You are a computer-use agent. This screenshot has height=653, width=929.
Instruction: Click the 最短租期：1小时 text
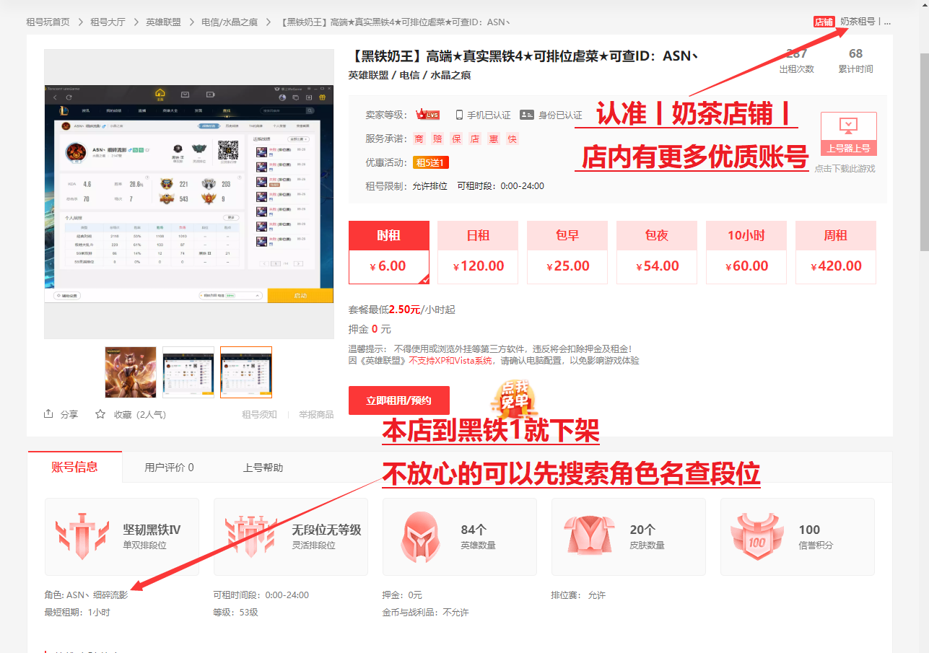pyautogui.click(x=77, y=613)
